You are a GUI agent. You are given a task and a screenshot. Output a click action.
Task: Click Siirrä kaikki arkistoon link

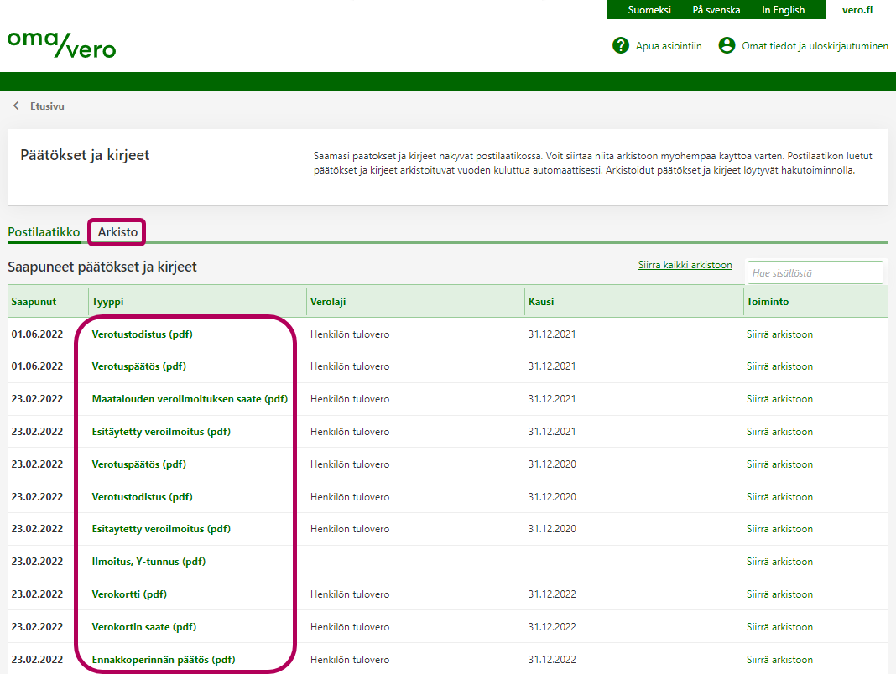tap(685, 265)
